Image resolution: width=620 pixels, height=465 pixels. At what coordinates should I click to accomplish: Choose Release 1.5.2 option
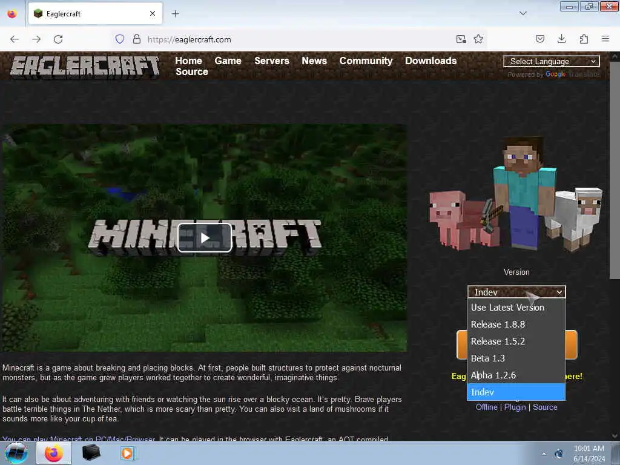click(516, 341)
